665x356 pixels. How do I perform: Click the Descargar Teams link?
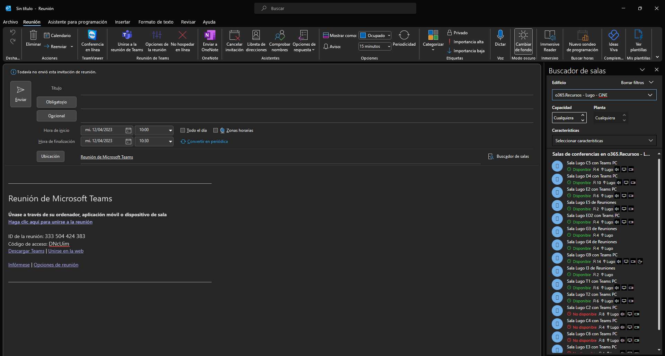[x=26, y=251]
